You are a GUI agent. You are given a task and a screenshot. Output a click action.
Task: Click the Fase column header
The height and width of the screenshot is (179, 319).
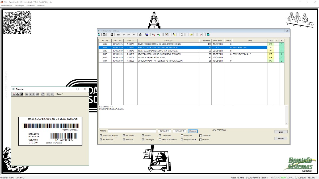point(271,41)
